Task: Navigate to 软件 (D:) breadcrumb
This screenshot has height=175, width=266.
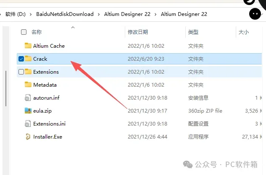Action: click(16, 14)
